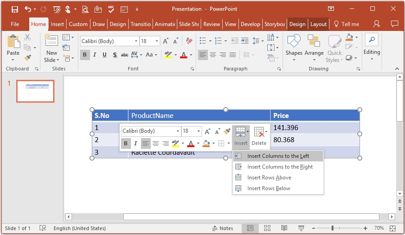Toggle Bold in the ribbon Font group
This screenshot has width=405, height=235.
[85, 55]
